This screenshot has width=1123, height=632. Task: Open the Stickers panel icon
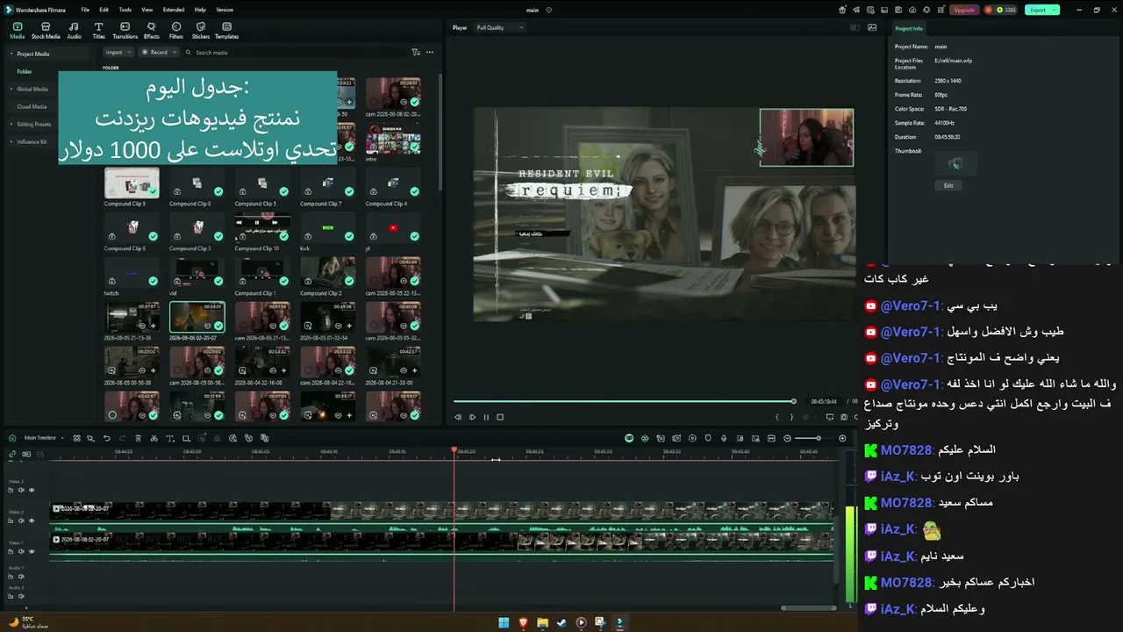[201, 31]
